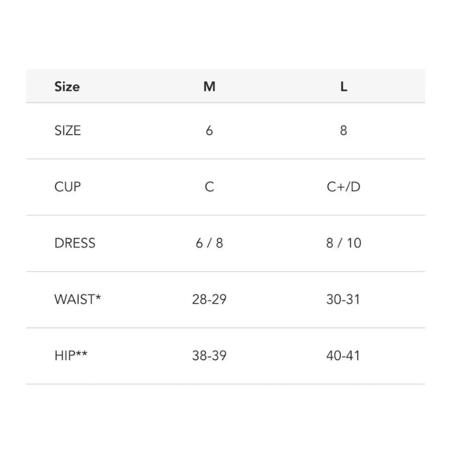Click waist measurement 30-31
This screenshot has height=460, width=460.
(344, 299)
